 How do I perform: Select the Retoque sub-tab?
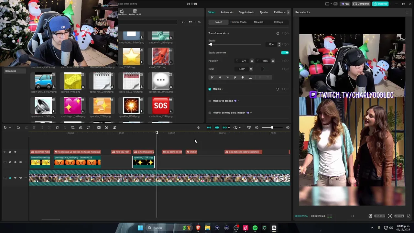(x=278, y=22)
